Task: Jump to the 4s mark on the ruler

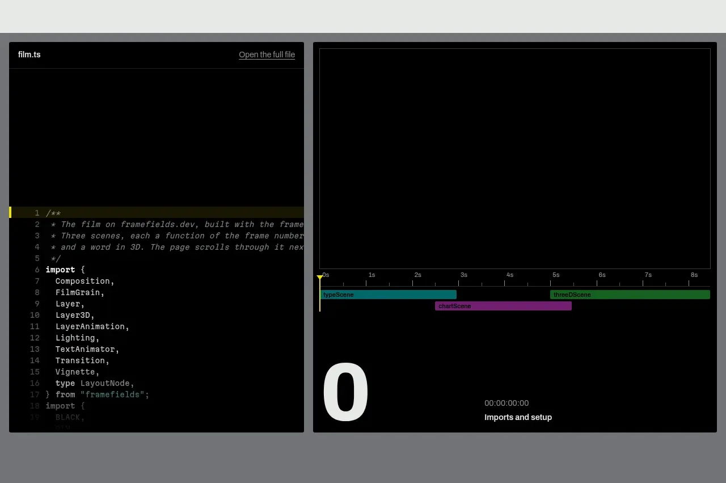Action: click(x=509, y=275)
